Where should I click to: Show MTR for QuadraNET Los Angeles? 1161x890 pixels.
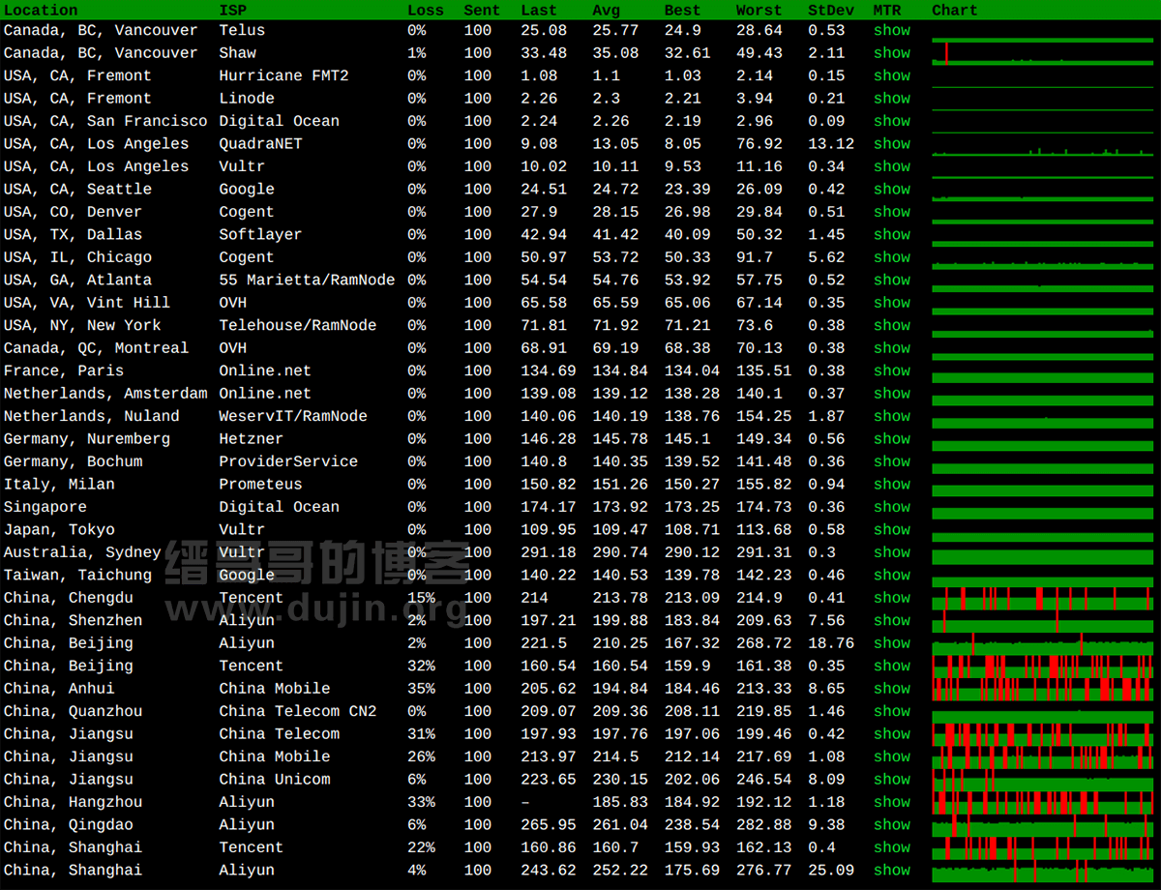pyautogui.click(x=891, y=144)
